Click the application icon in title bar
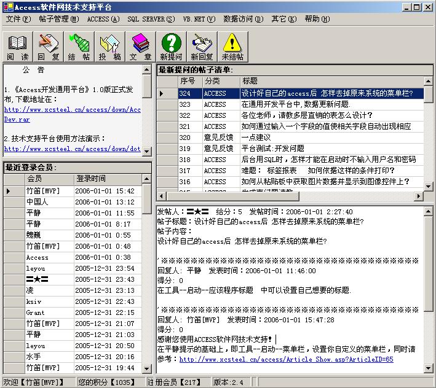The width and height of the screenshot is (436, 388). (8, 7)
